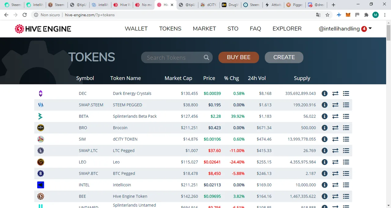This screenshot has width=391, height=208.
Task: Sort by Supply column header
Action: [302, 78]
